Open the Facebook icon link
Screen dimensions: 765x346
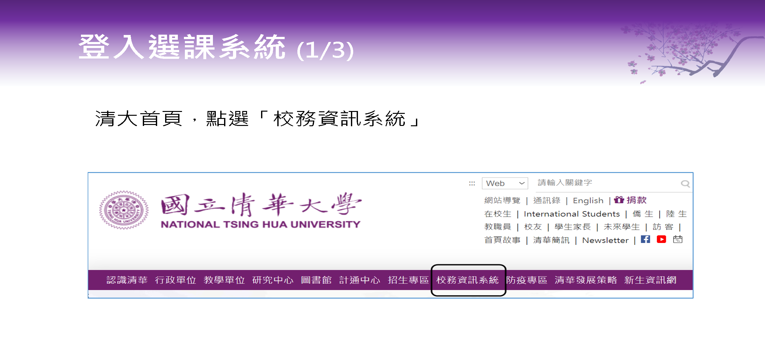click(x=645, y=239)
